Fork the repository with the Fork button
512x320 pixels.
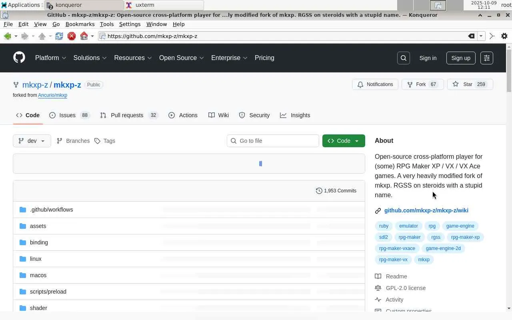pos(422,84)
